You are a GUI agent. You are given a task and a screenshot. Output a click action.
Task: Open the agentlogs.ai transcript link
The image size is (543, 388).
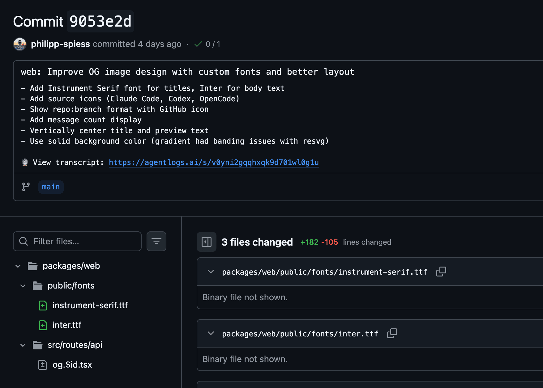tap(213, 162)
